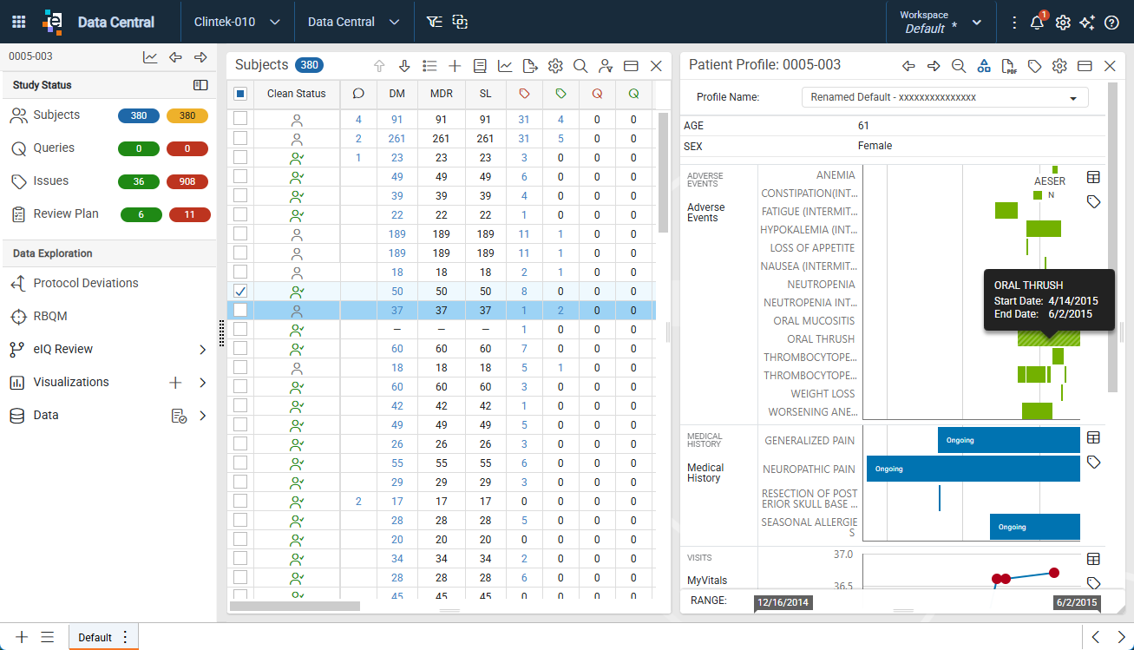Export Patient Profile as PDF
Screen dimensions: 1134x650
point(1009,66)
